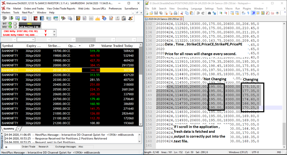This screenshot has height=155, width=287.
Task: Click Cut scissors icon in Notepad++
Action: 182,13
